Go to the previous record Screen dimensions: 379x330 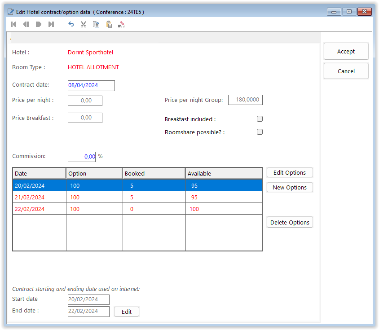pos(26,24)
